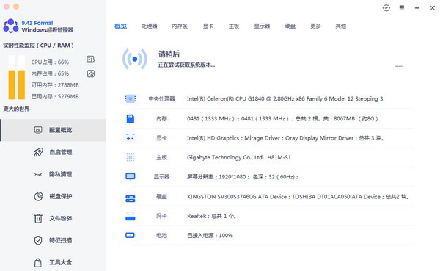Image resolution: width=440 pixels, height=271 pixels.
Task: Click the 9.41 Formal version label
Action: point(37,23)
